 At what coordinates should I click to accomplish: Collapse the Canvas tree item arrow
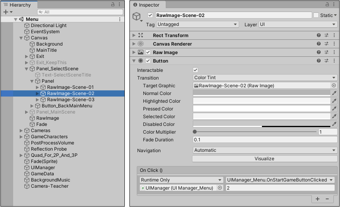(21, 38)
